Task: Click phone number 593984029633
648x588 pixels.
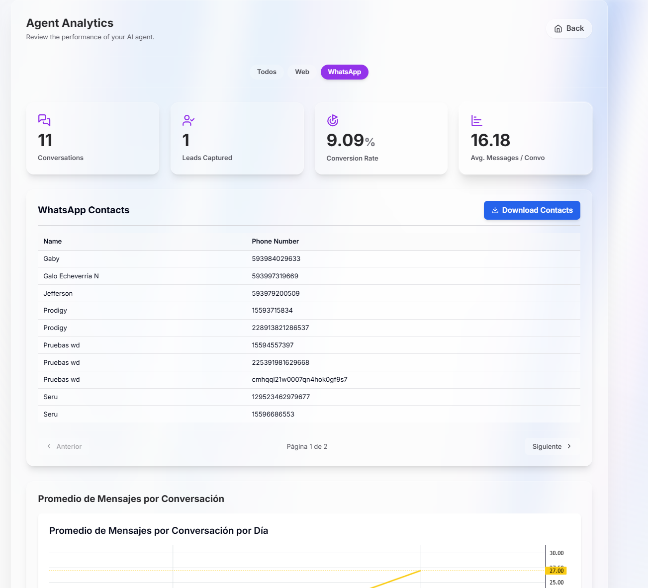Action: (x=276, y=258)
